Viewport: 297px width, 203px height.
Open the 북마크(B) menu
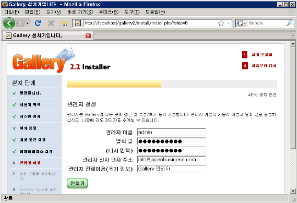pyautogui.click(x=109, y=12)
